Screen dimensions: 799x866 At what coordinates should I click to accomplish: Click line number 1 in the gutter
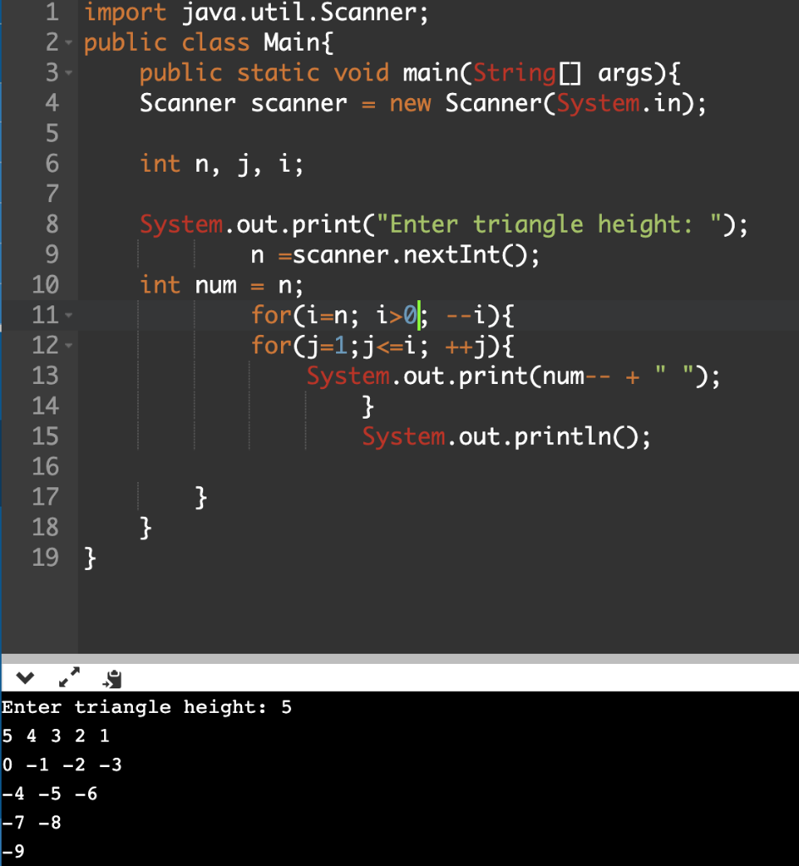point(53,12)
